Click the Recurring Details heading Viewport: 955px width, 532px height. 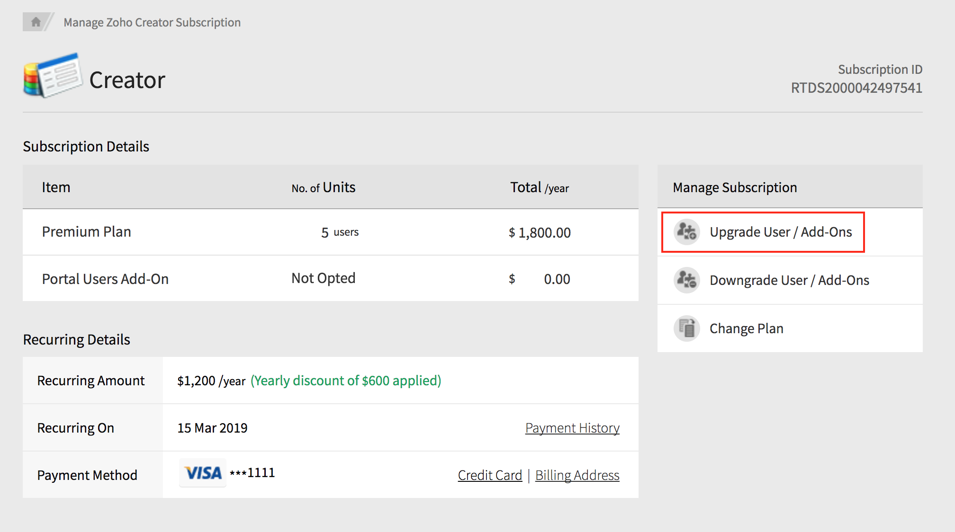click(x=76, y=340)
